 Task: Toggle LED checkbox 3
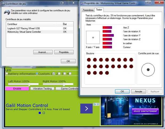tap(65, 73)
